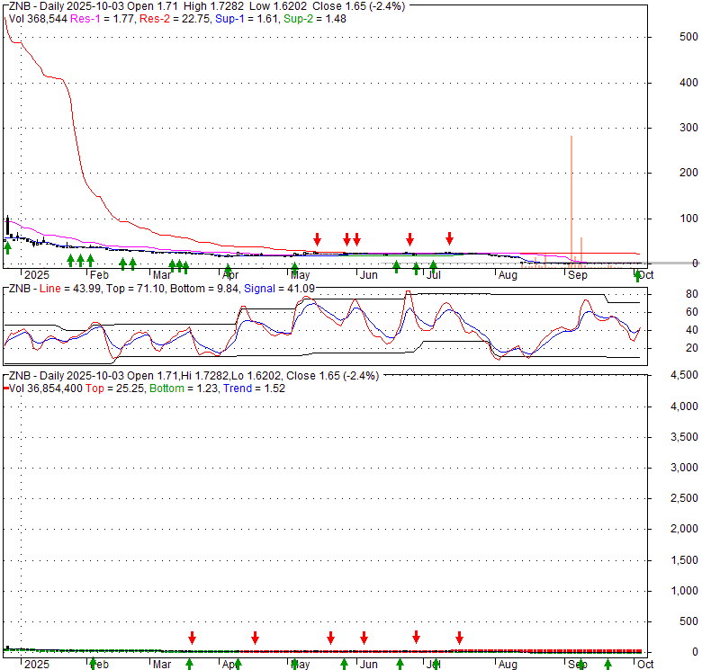Click the first red arrow in the bottom panel
Screen dimensions: 702x670
[x=192, y=638]
